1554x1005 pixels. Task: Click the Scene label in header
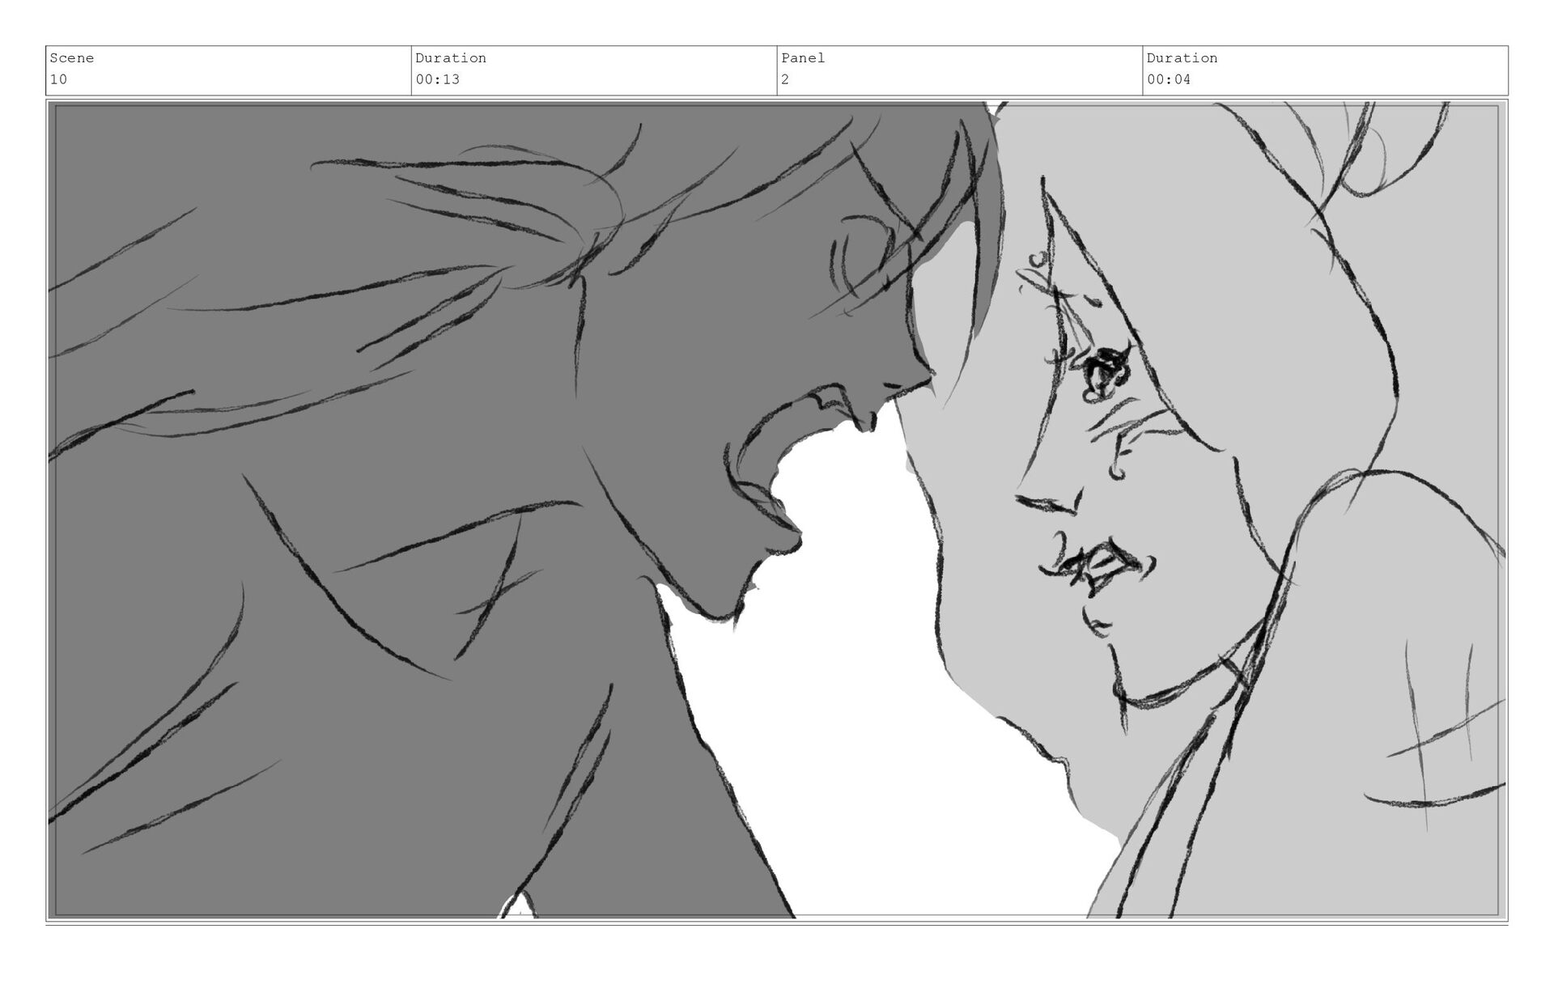(x=71, y=58)
